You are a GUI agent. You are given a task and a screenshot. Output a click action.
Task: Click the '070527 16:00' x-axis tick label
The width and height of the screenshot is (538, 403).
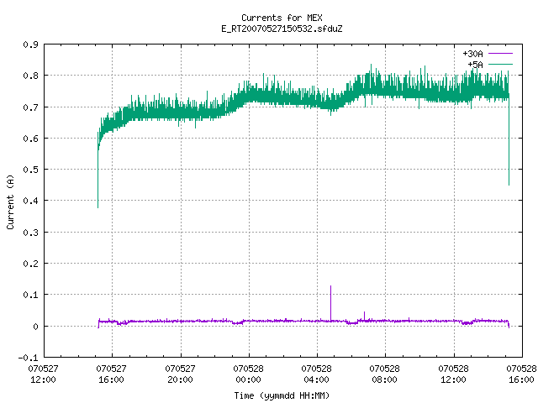[x=112, y=374]
